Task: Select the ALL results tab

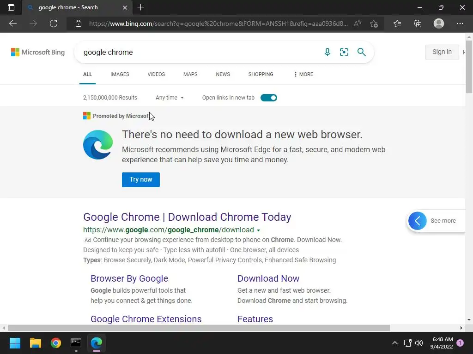Action: (87, 74)
